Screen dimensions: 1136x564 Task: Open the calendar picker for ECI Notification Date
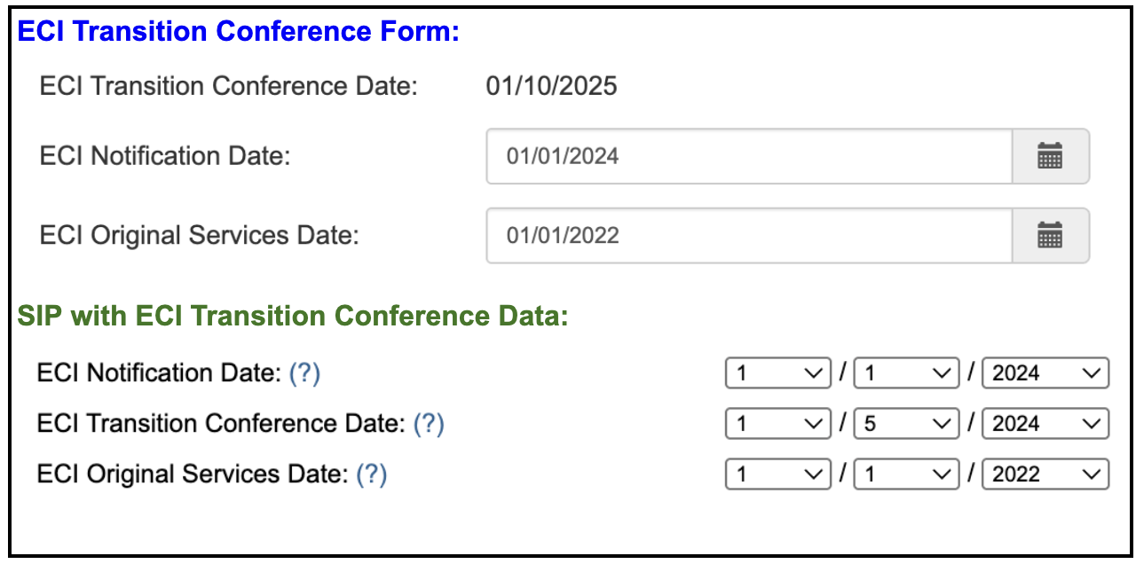[1051, 156]
